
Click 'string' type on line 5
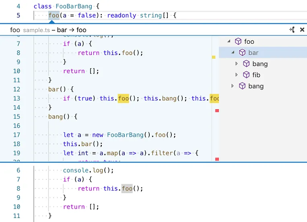(x=151, y=15)
